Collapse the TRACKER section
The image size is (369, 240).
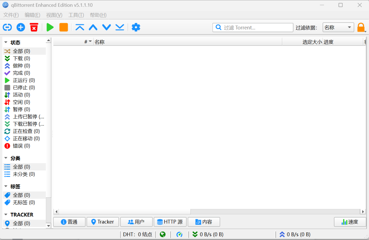[x=6, y=214]
